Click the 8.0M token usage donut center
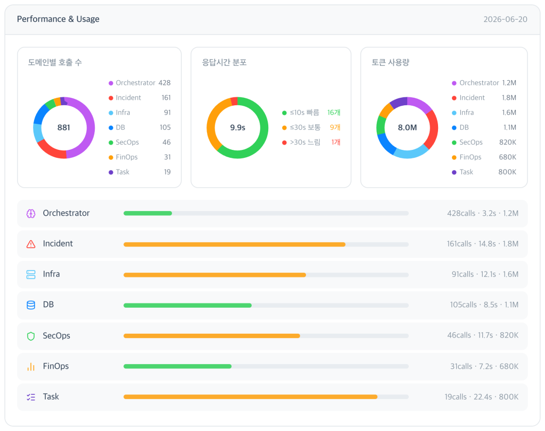Viewport: 545px width, 431px height. [x=407, y=128]
